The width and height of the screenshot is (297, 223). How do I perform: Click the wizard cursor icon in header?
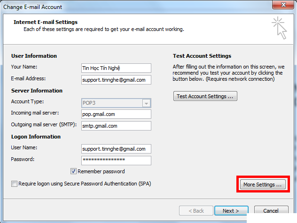click(x=279, y=28)
